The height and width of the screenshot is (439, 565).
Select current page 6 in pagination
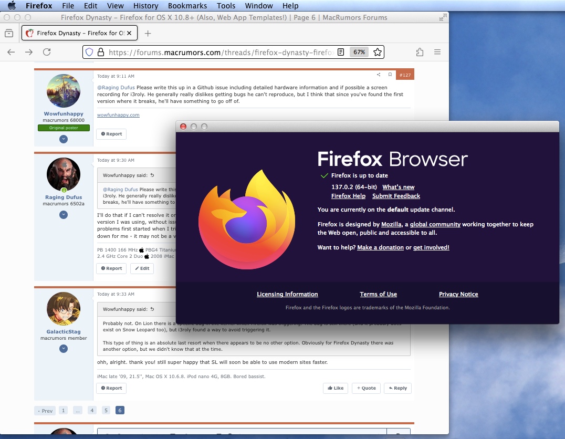120,410
